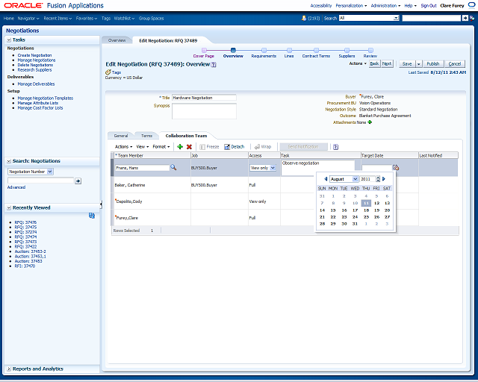
Task: Click the Publish button
Action: click(x=433, y=64)
